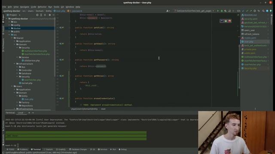Open the Window menu
The width and height of the screenshot is (275, 154).
(x=70, y=7)
